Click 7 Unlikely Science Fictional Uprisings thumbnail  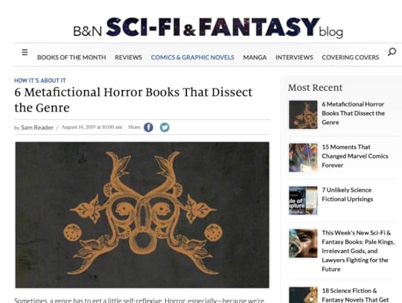[303, 200]
